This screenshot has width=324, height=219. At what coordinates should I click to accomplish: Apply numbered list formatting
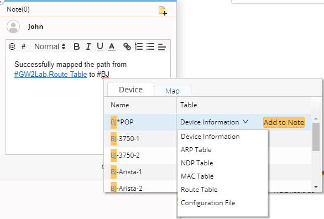(x=139, y=46)
